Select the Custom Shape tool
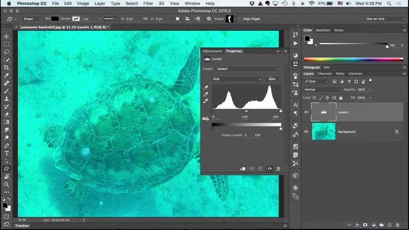409x230 pixels. [6, 169]
